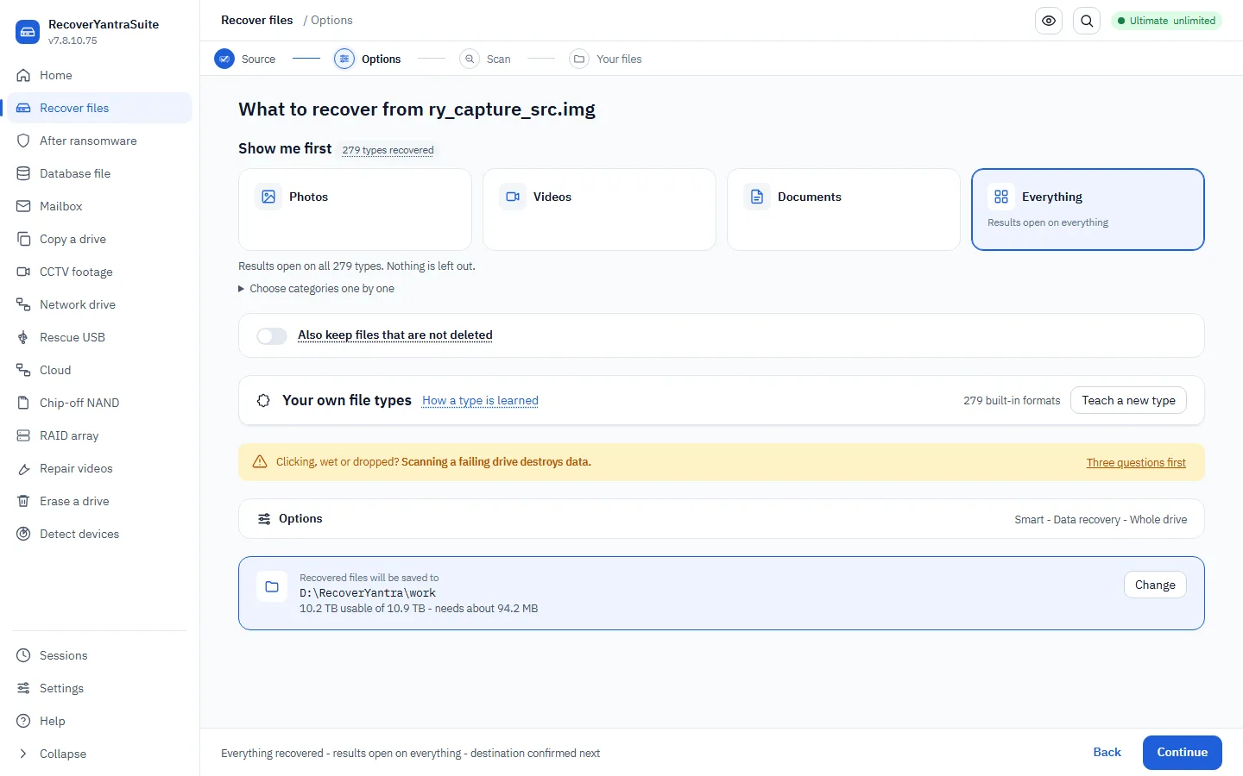The image size is (1243, 776).
Task: Open search with the magnifier icon
Action: coord(1087,21)
